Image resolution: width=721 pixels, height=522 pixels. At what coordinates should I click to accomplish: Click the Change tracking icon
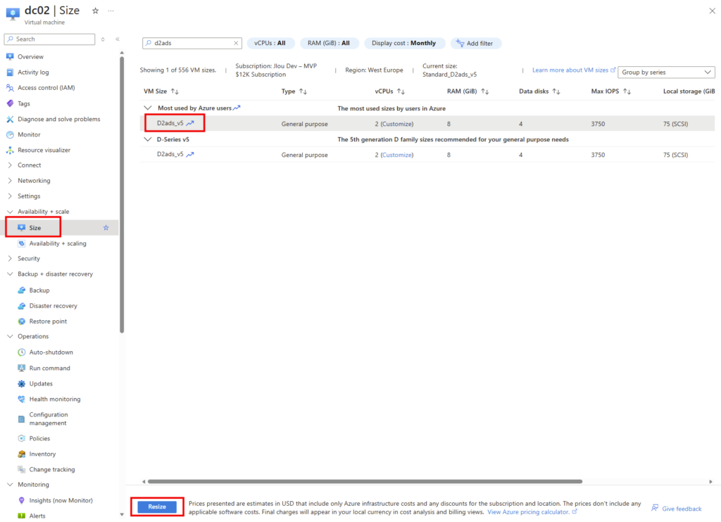click(x=21, y=469)
